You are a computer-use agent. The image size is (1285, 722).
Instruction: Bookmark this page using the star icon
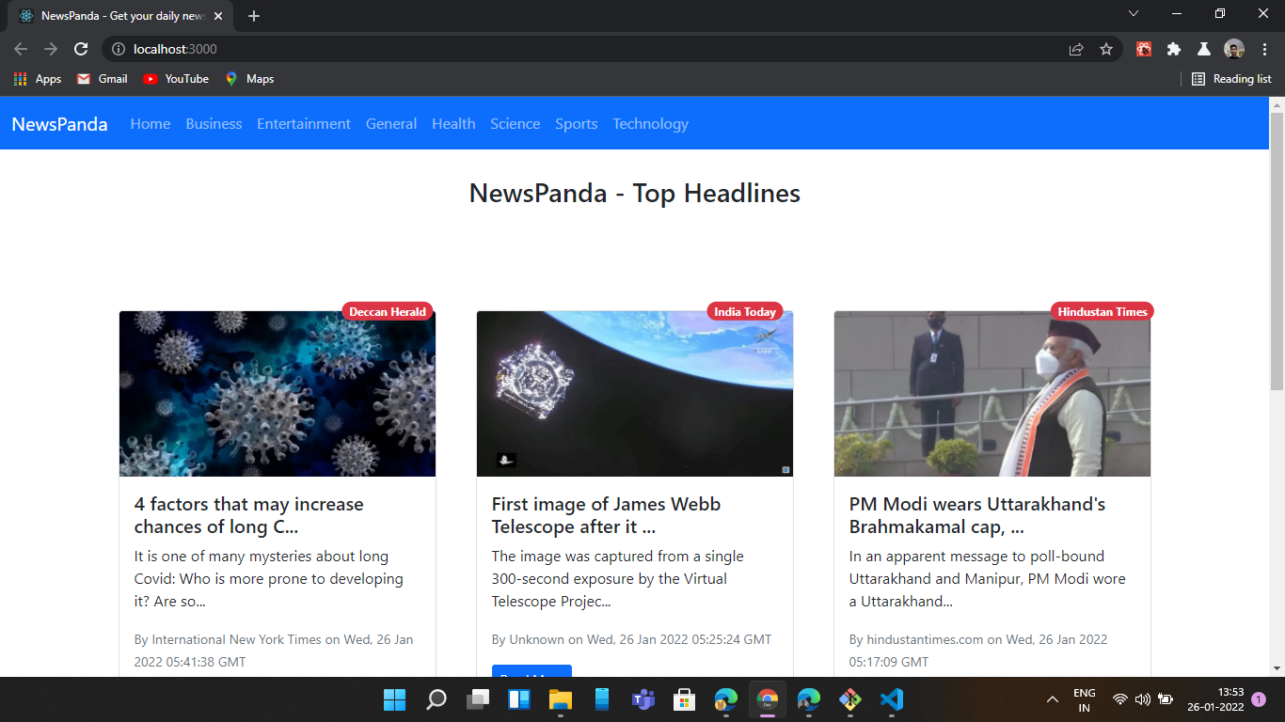(1107, 48)
